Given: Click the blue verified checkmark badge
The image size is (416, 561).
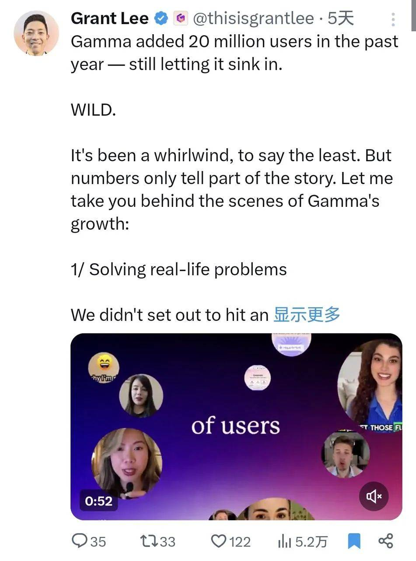Looking at the screenshot, I should coord(162,18).
